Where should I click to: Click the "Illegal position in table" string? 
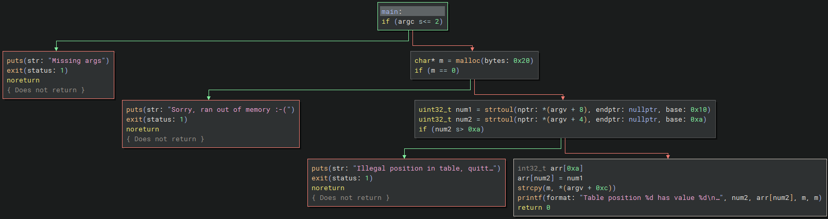(424, 169)
